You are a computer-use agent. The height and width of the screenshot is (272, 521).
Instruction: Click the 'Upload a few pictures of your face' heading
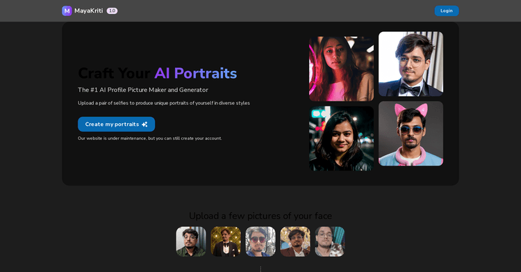260,216
